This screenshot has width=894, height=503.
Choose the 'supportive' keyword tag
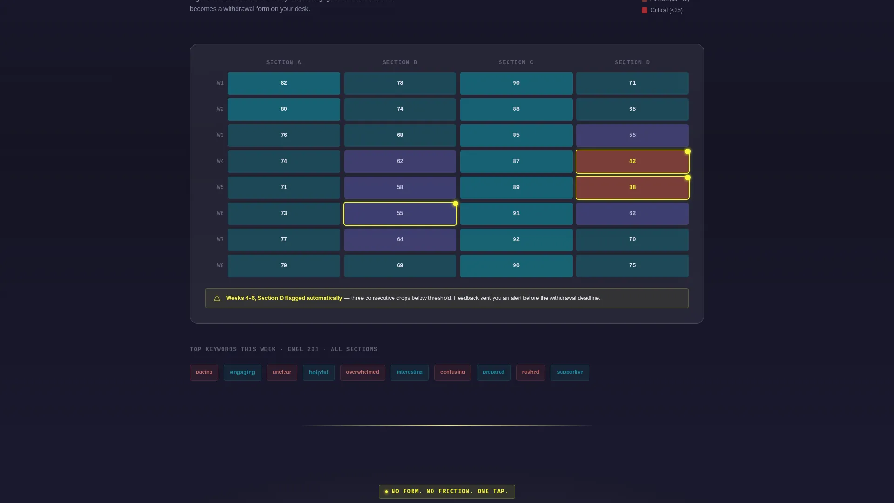[570, 373]
